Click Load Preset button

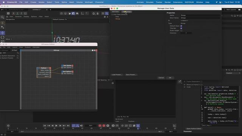click(x=117, y=75)
